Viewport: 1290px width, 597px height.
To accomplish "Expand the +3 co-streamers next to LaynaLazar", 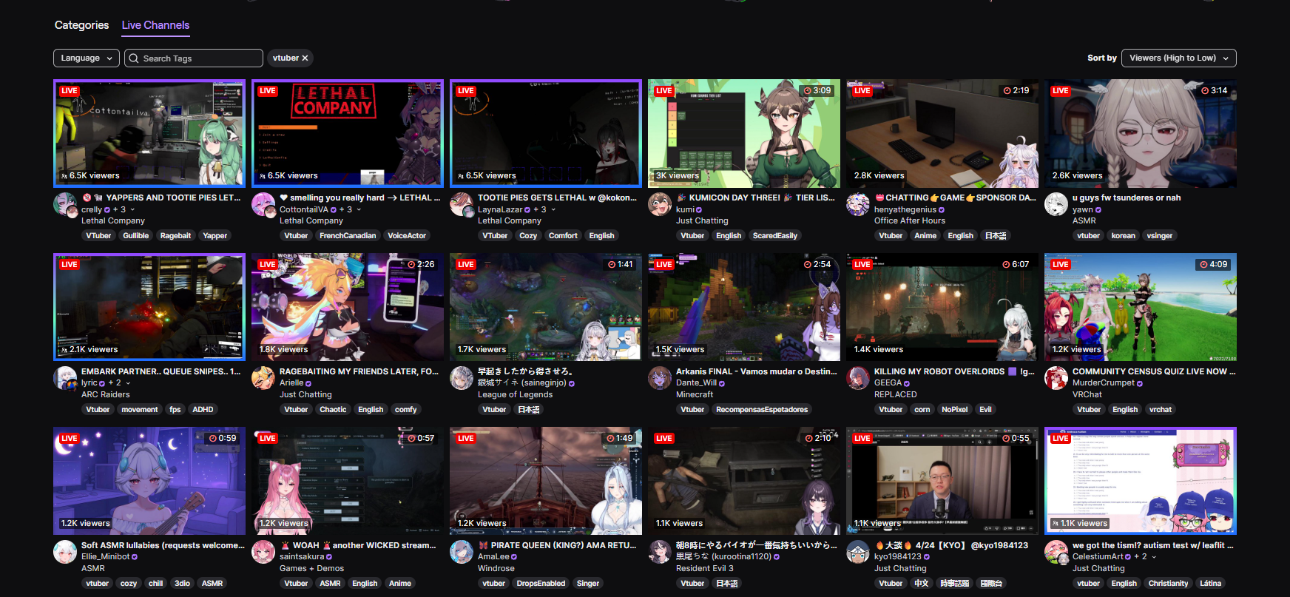I will [544, 209].
